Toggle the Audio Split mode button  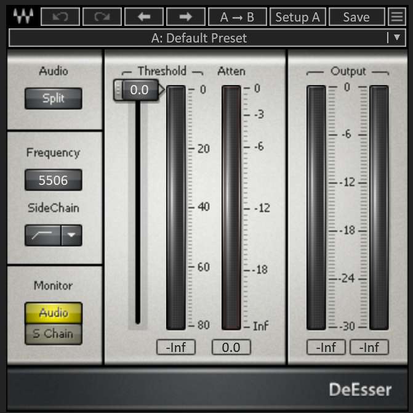[x=53, y=99]
